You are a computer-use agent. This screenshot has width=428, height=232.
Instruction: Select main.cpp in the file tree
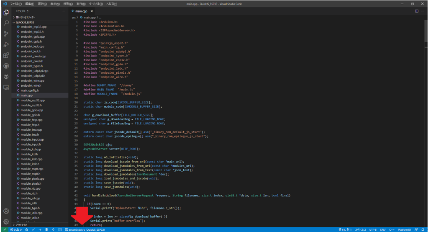click(40, 95)
